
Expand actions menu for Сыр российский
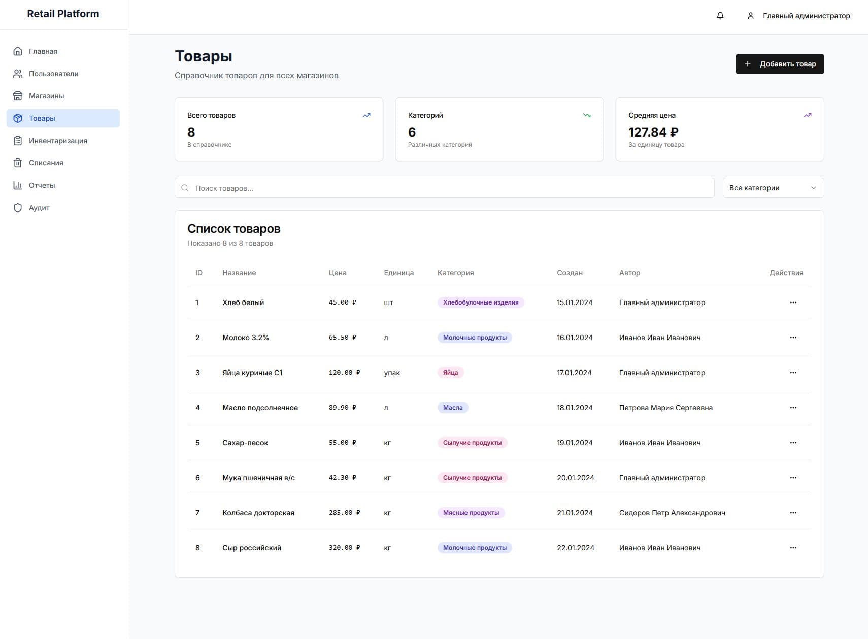tap(793, 548)
